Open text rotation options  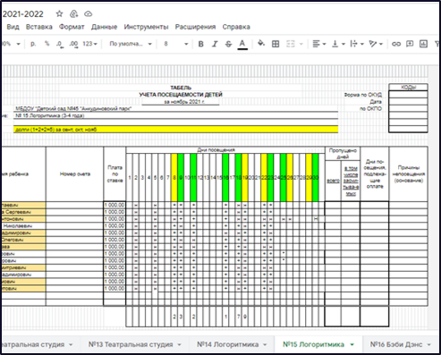pyautogui.click(x=376, y=44)
